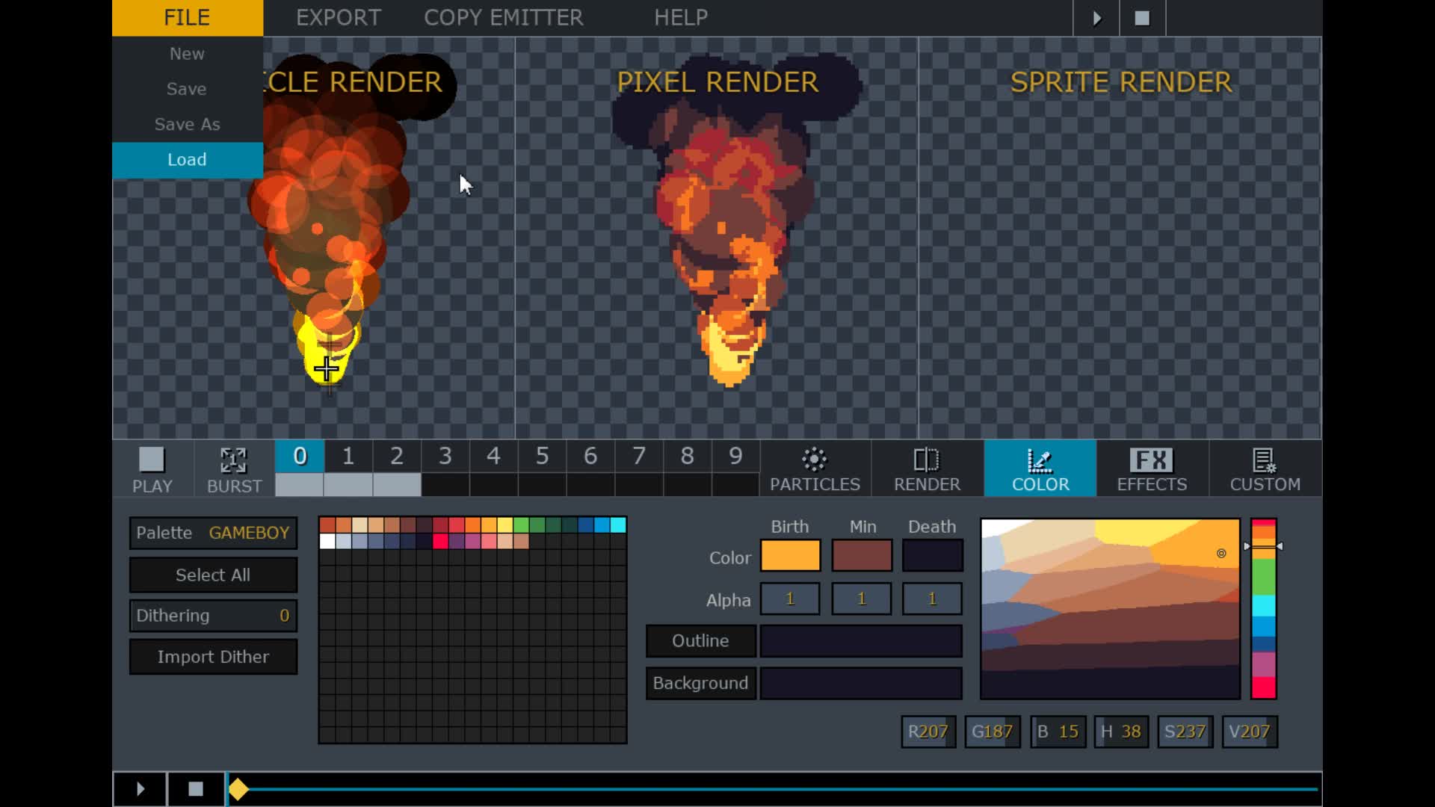Viewport: 1435px width, 807px height.
Task: Click the Import Dither button
Action: click(213, 657)
